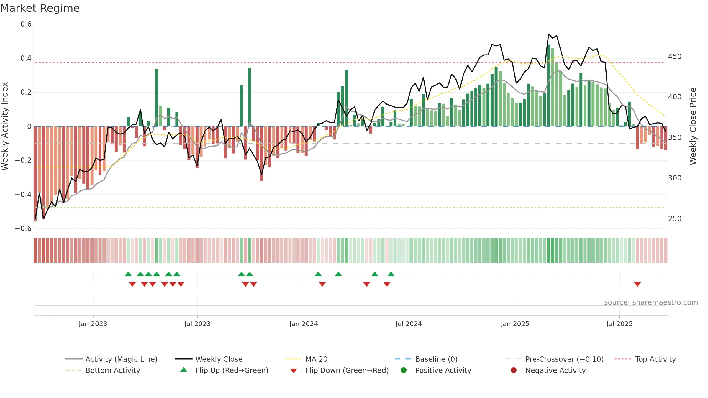This screenshot has height=398, width=708.
Task: Click the 0.4 left-axis tick label
Action: [x=26, y=58]
